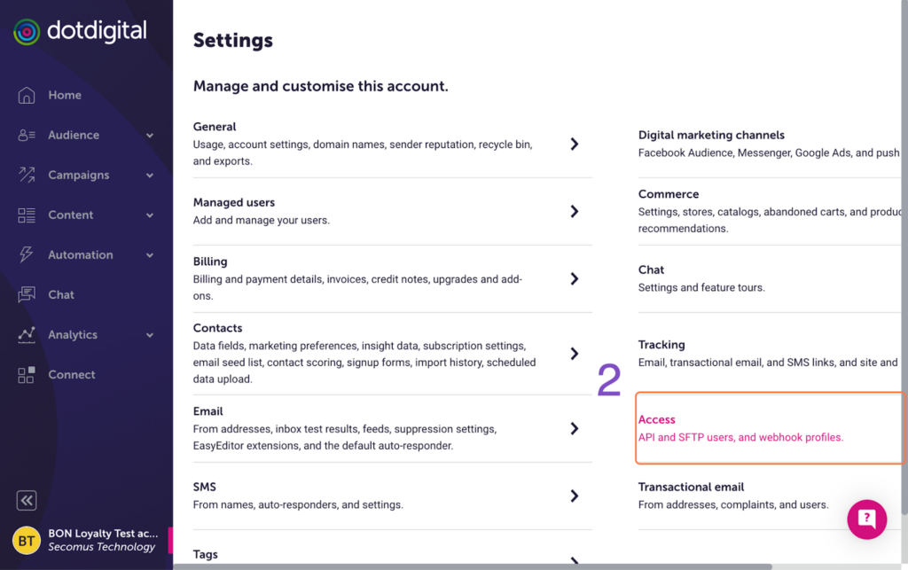Click the Connect grid icon
This screenshot has width=908, height=570.
[27, 374]
